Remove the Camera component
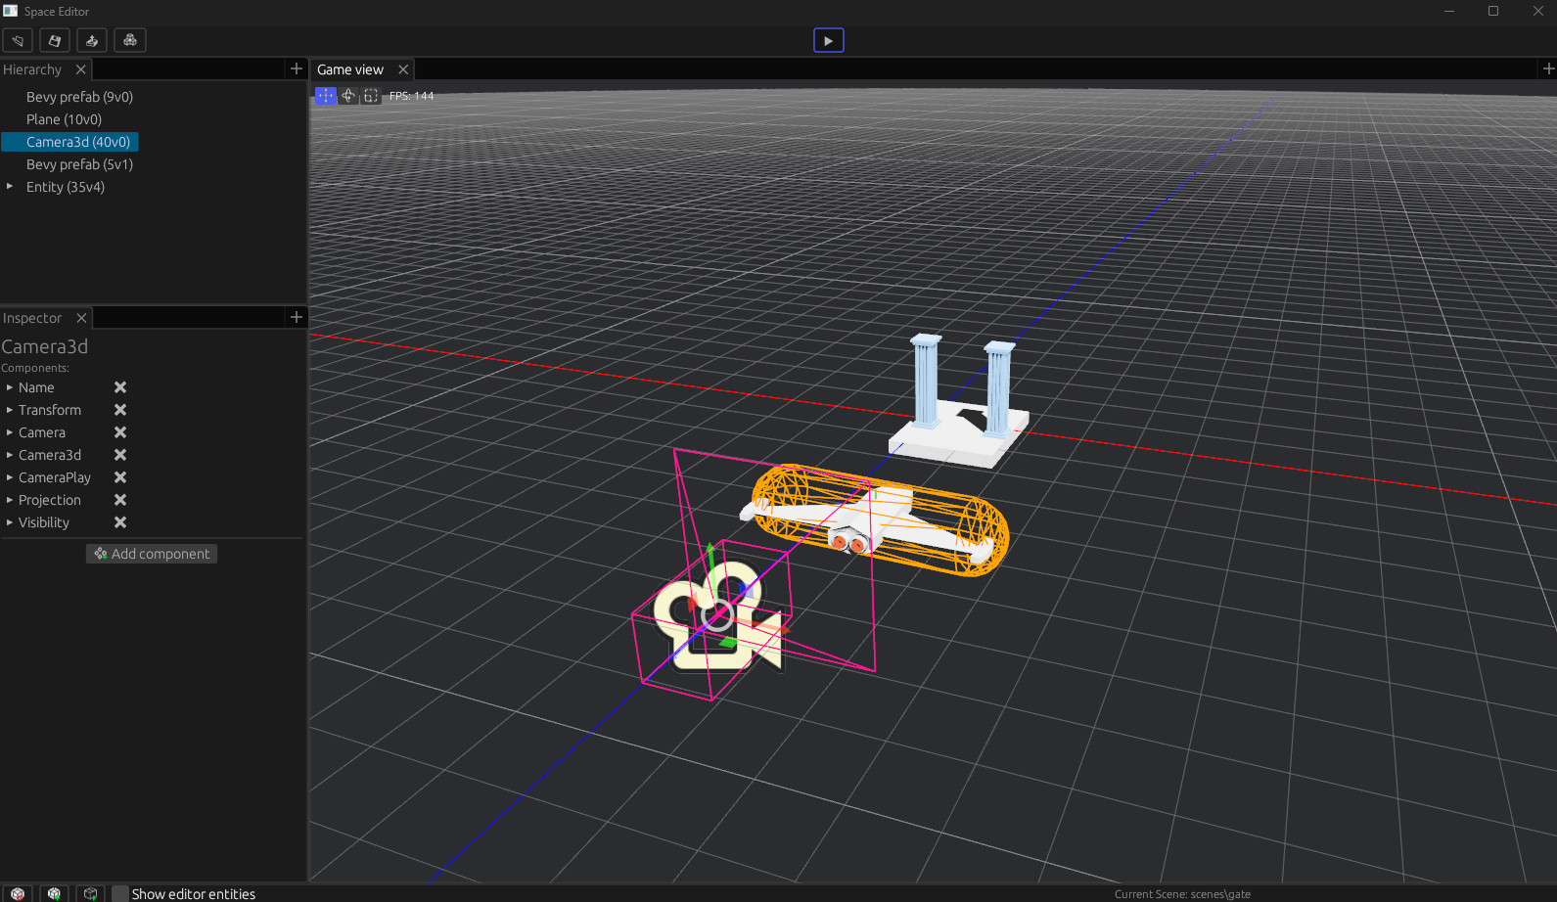Viewport: 1557px width, 902px height. click(120, 432)
